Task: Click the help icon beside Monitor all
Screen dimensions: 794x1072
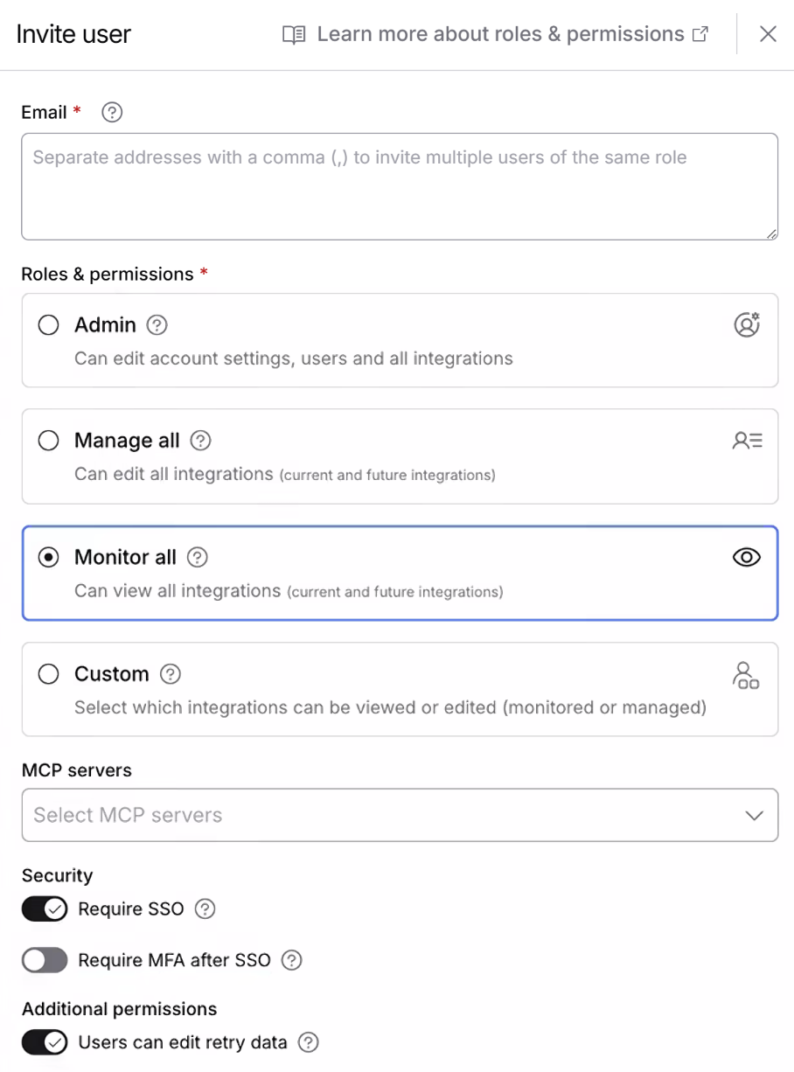Action: [198, 557]
